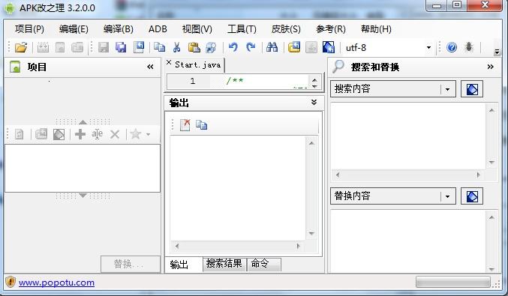Click the 替换... button
This screenshot has height=296, width=508.
coord(131,265)
